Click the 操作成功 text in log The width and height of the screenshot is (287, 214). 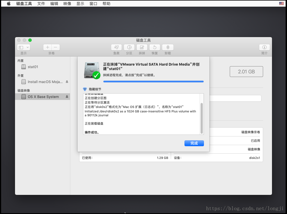(92, 132)
